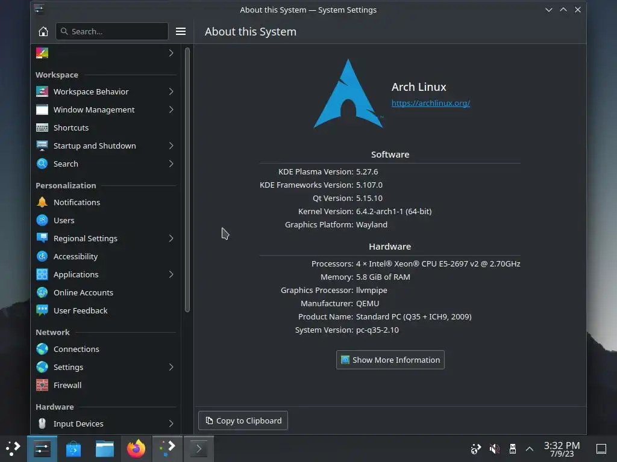Show hidden system tray icons arrow
Viewport: 617px width, 462px height.
[530, 449]
